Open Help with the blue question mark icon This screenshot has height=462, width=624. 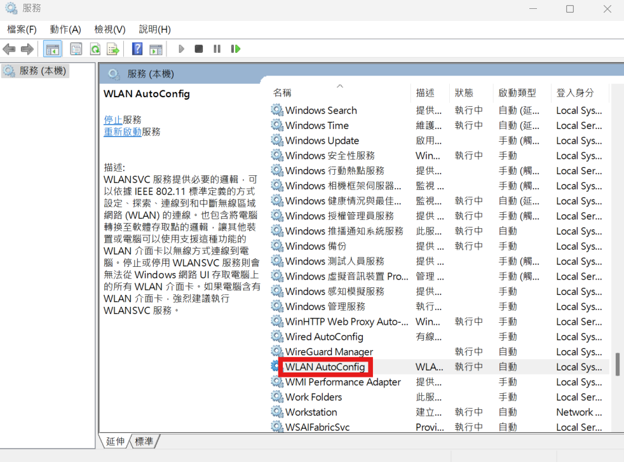[x=137, y=49]
